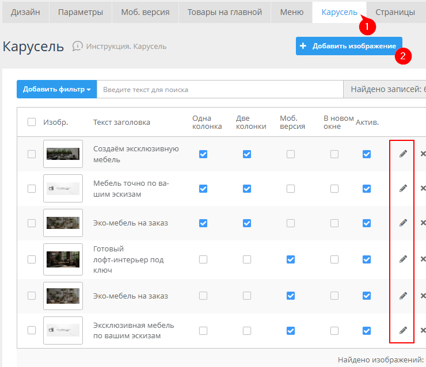Screen dimensions: 426x367
Task: Click the 'Текст заголовка' column header
Action: (121, 122)
